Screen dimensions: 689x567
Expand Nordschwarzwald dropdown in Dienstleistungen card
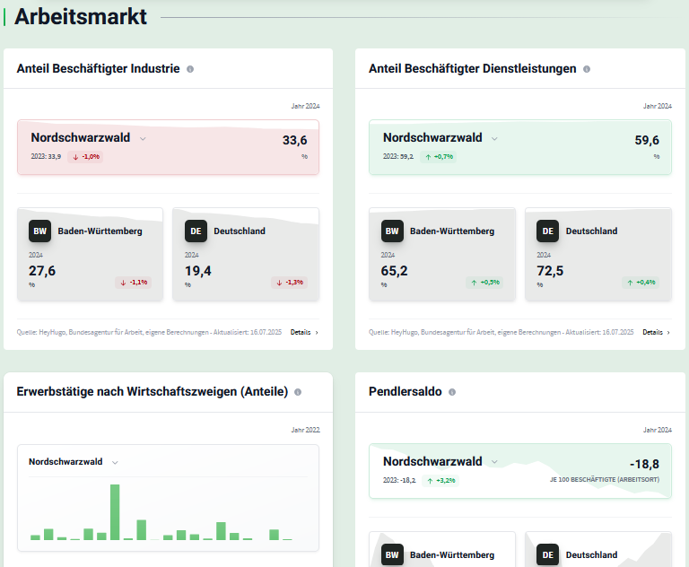coord(494,139)
